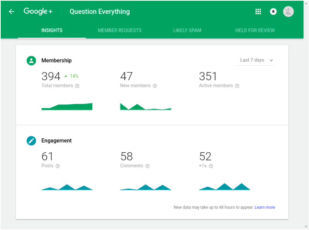View help for Total members stat

click(x=76, y=86)
